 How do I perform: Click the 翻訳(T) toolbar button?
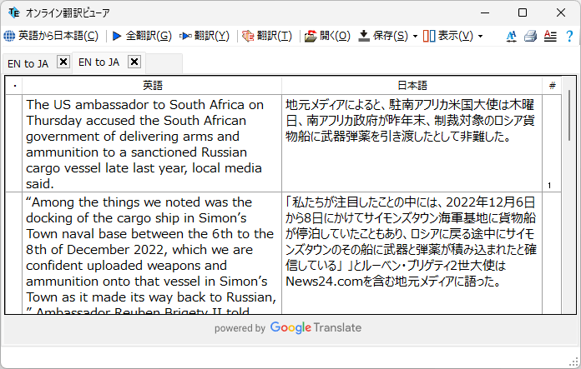(267, 36)
